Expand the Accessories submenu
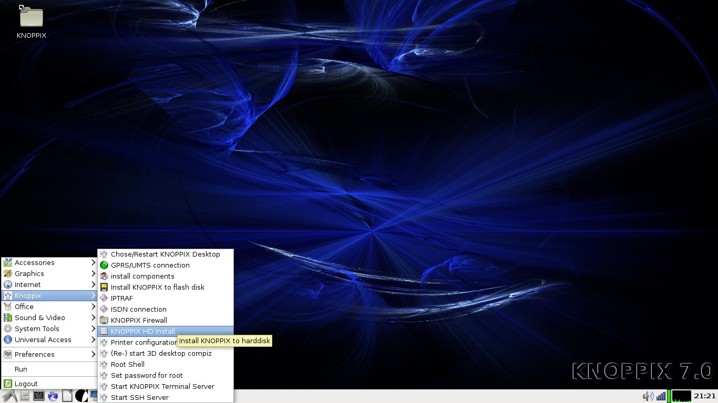 [x=49, y=262]
